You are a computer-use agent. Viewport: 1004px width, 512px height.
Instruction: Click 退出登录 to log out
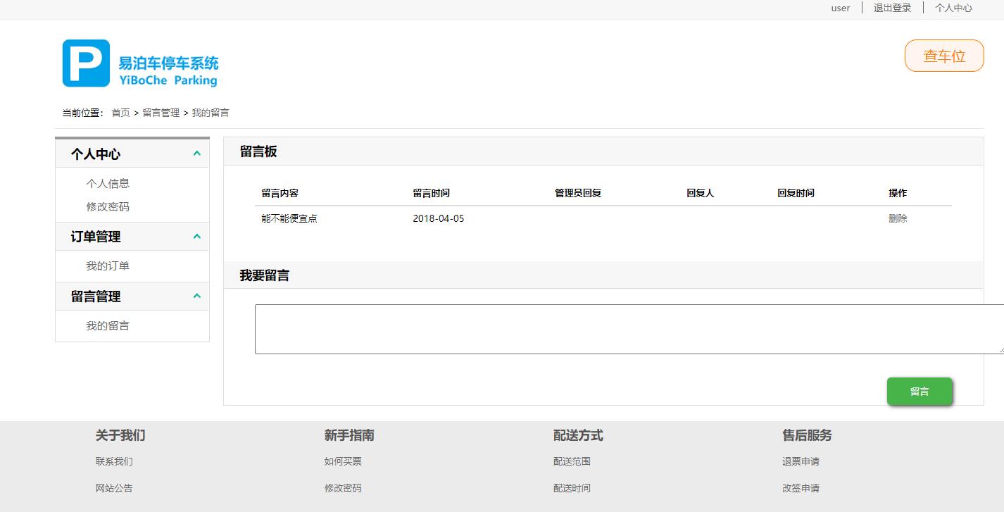pos(892,8)
